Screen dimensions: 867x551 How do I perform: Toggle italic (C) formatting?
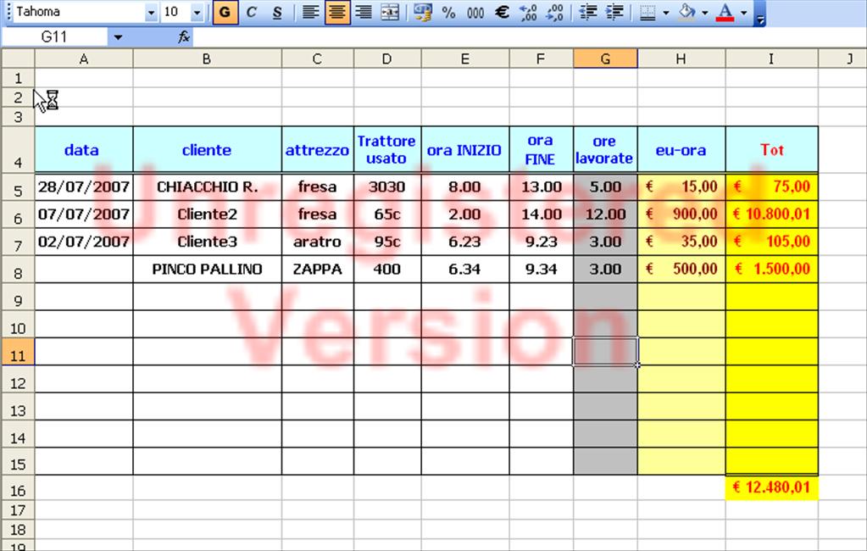pos(251,13)
